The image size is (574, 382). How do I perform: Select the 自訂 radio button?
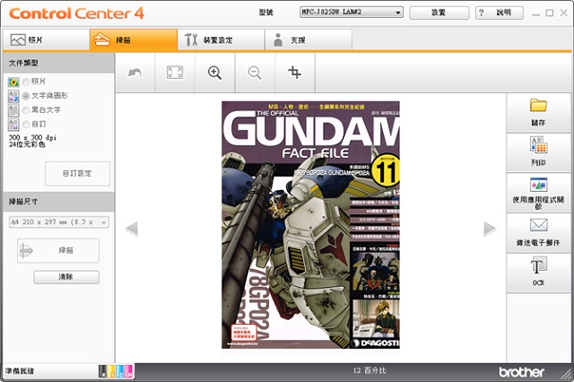click(x=26, y=125)
